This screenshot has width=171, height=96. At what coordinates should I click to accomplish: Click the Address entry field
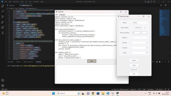tap(140, 38)
